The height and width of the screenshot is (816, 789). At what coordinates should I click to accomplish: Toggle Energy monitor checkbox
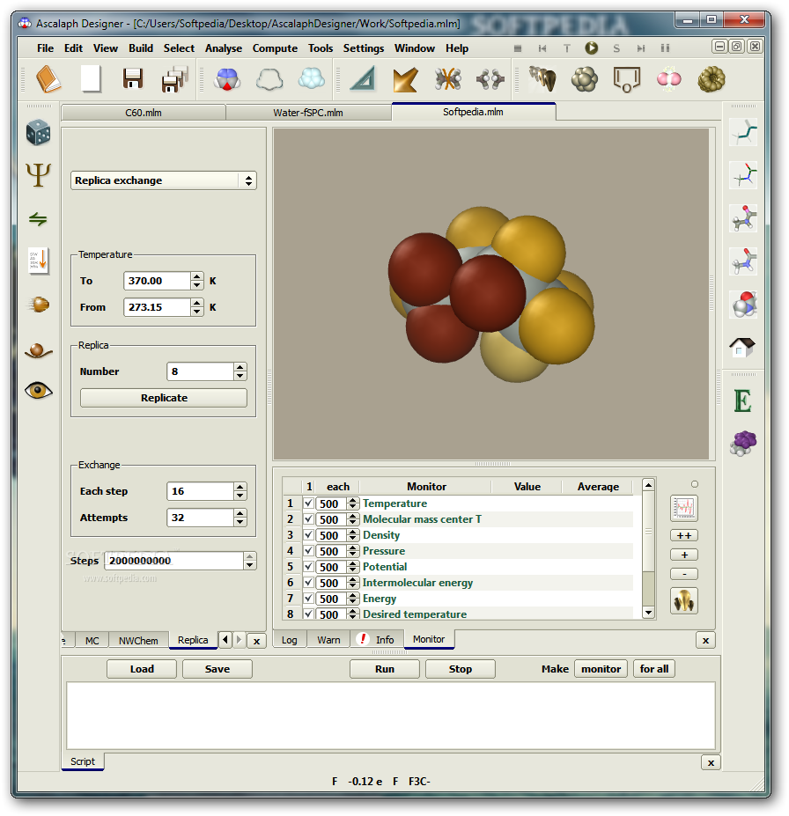click(x=308, y=599)
